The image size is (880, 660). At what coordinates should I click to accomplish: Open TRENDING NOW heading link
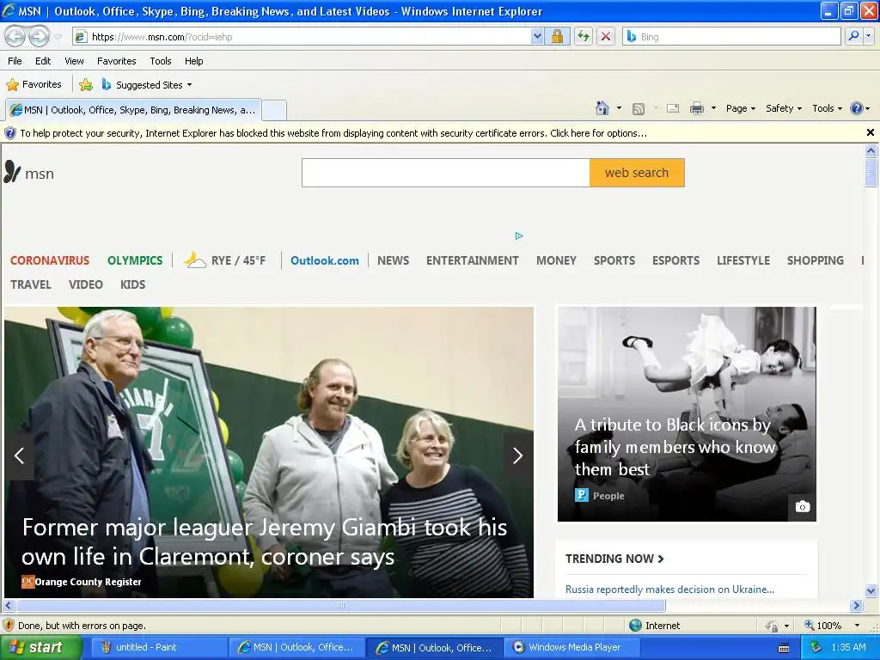tap(614, 559)
